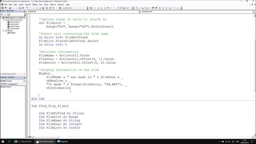Screen dimensions: 256x144
Task: Click the List Properties/Methods edit icon
Action: pyautogui.click(x=137, y=8)
